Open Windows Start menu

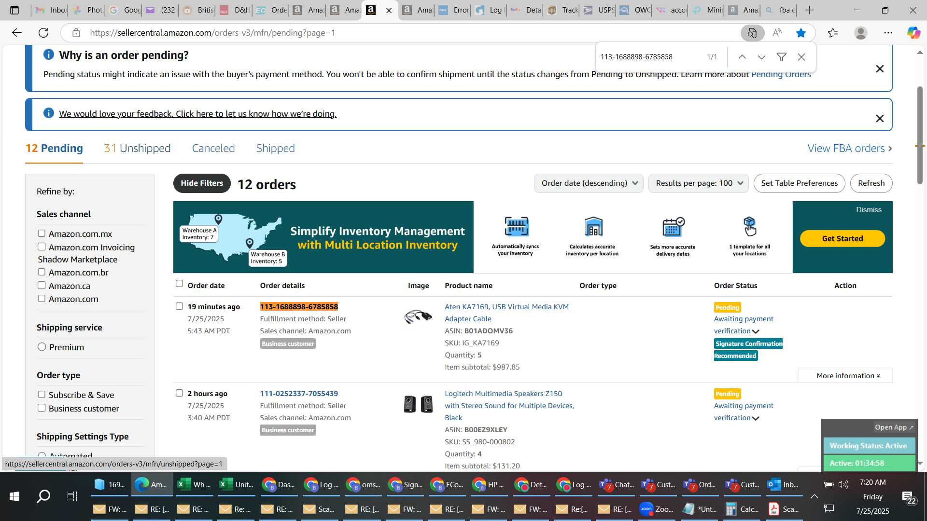[x=14, y=496]
